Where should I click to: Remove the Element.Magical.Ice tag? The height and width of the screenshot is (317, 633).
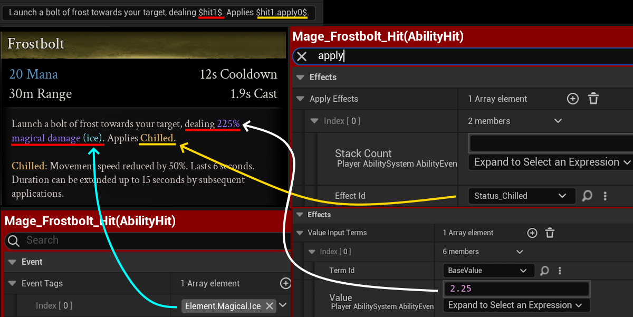[x=269, y=306]
